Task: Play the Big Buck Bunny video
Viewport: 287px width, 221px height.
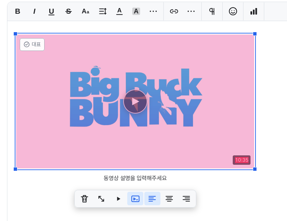Action: 135,101
